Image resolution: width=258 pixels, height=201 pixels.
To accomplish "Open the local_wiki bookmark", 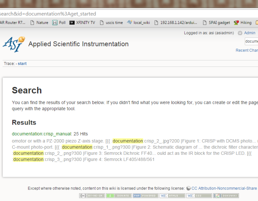I will 138,22.
